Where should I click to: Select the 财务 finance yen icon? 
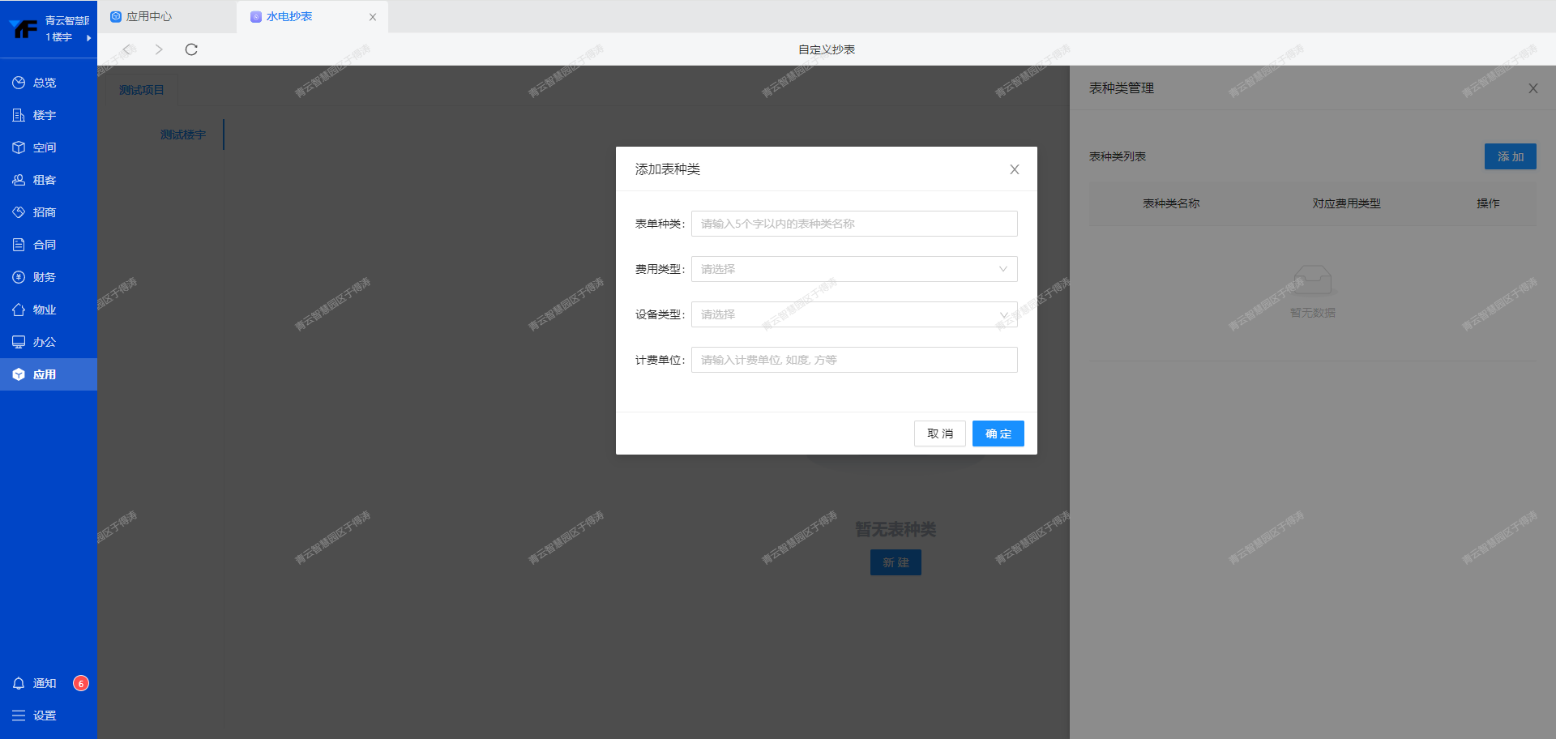(19, 277)
